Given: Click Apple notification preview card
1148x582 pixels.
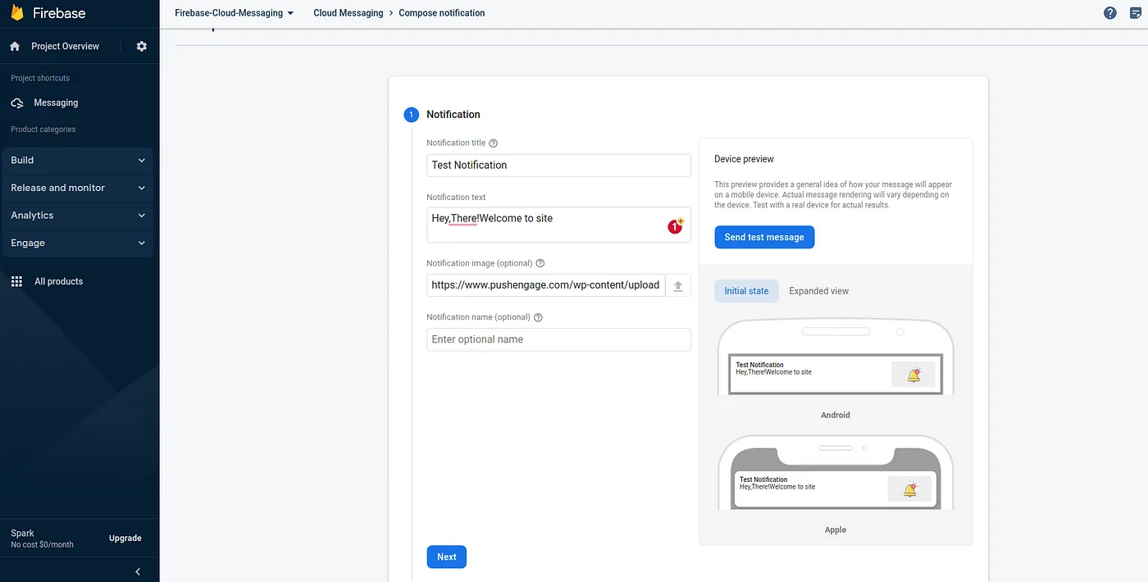Looking at the screenshot, I should pyautogui.click(x=836, y=489).
